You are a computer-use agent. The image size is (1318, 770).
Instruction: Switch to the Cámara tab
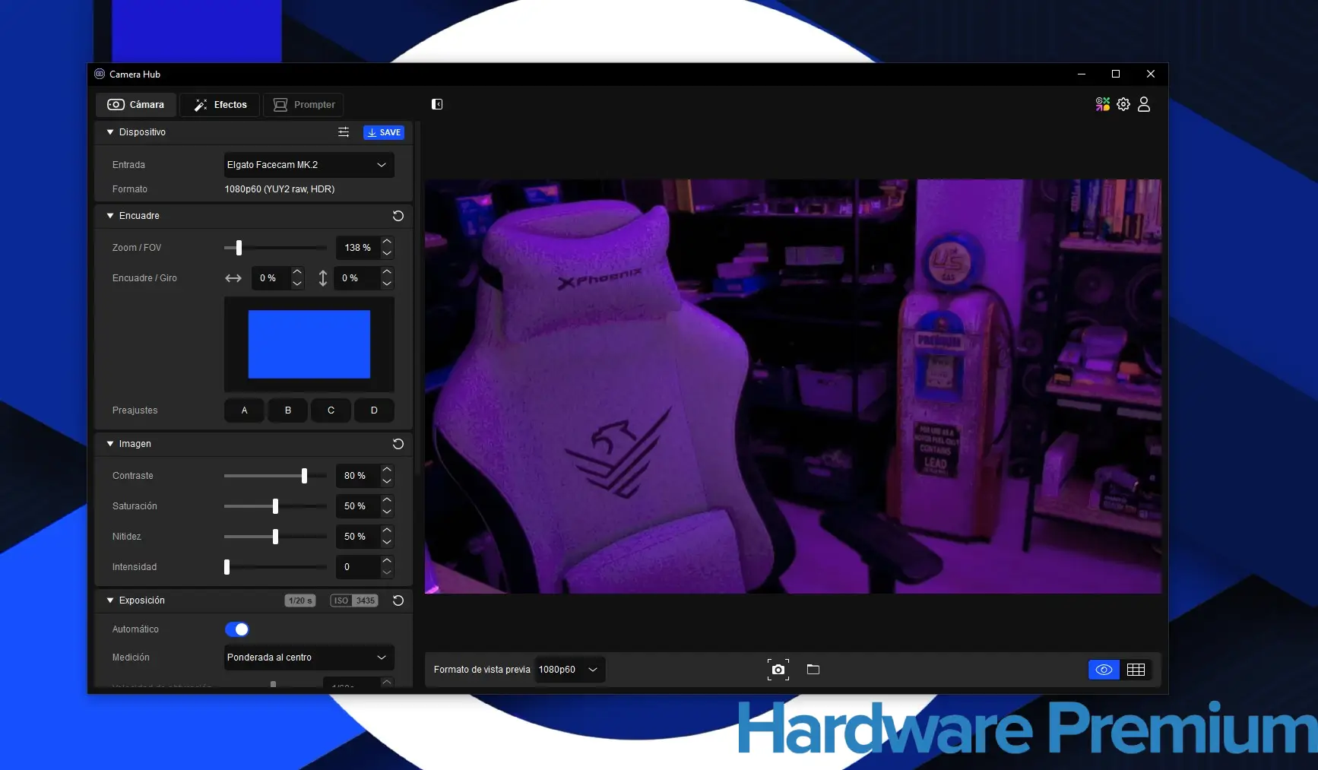[136, 105]
